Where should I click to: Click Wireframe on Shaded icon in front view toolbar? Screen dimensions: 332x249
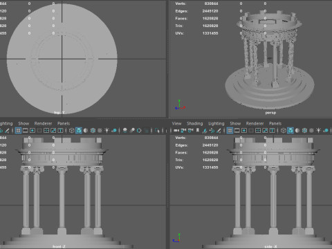(x=93, y=131)
